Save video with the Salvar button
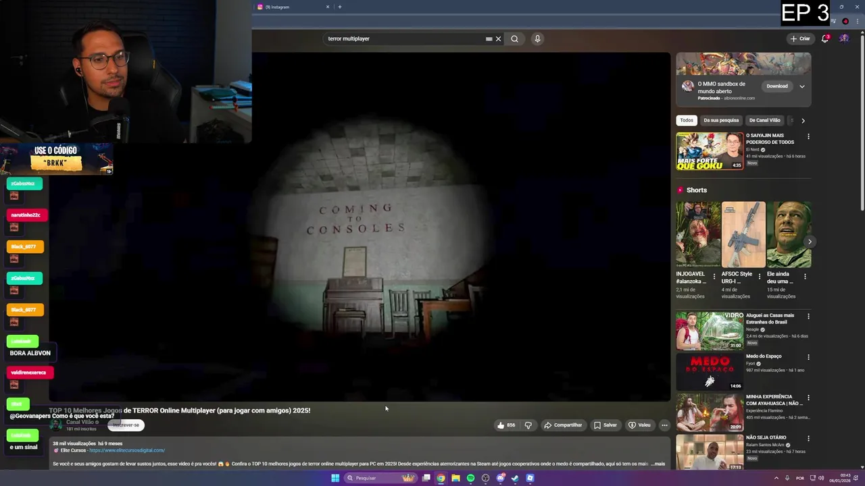Screen dimensions: 865x486 [605, 425]
